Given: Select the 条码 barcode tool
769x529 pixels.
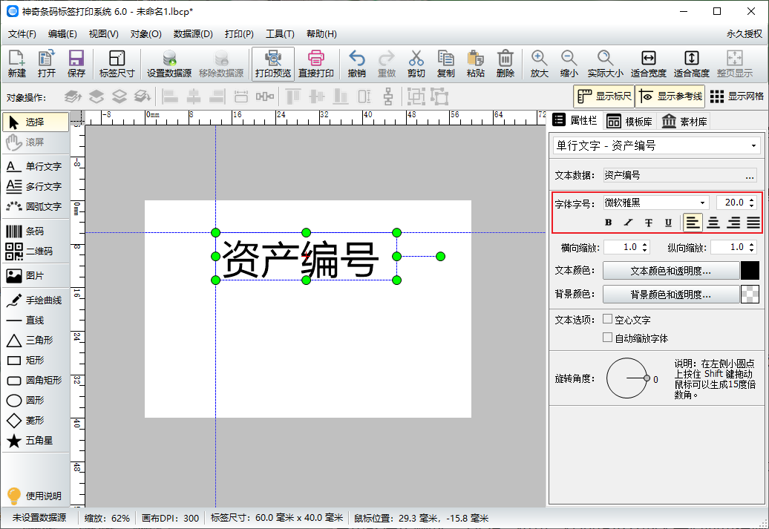Looking at the screenshot, I should pyautogui.click(x=35, y=231).
